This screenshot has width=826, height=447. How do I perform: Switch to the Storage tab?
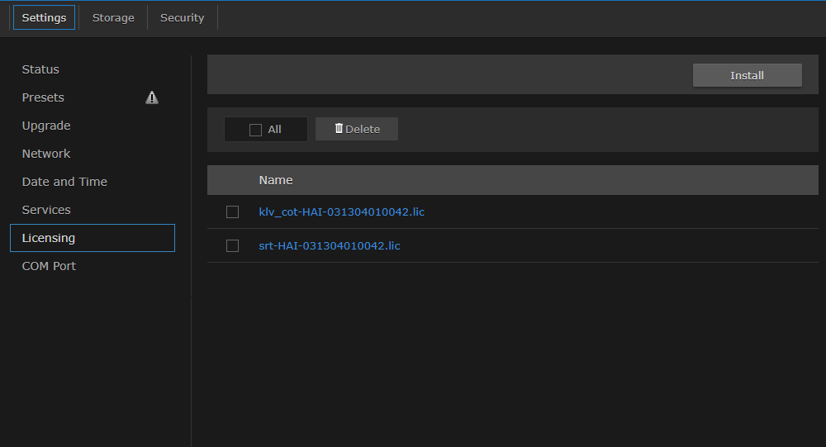click(x=113, y=17)
